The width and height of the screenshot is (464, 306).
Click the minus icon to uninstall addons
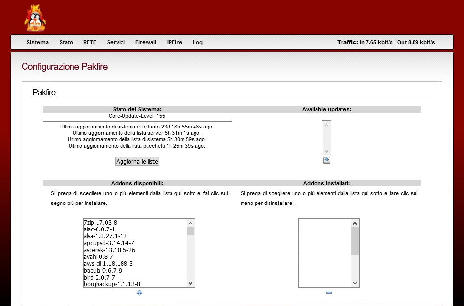pyautogui.click(x=329, y=293)
